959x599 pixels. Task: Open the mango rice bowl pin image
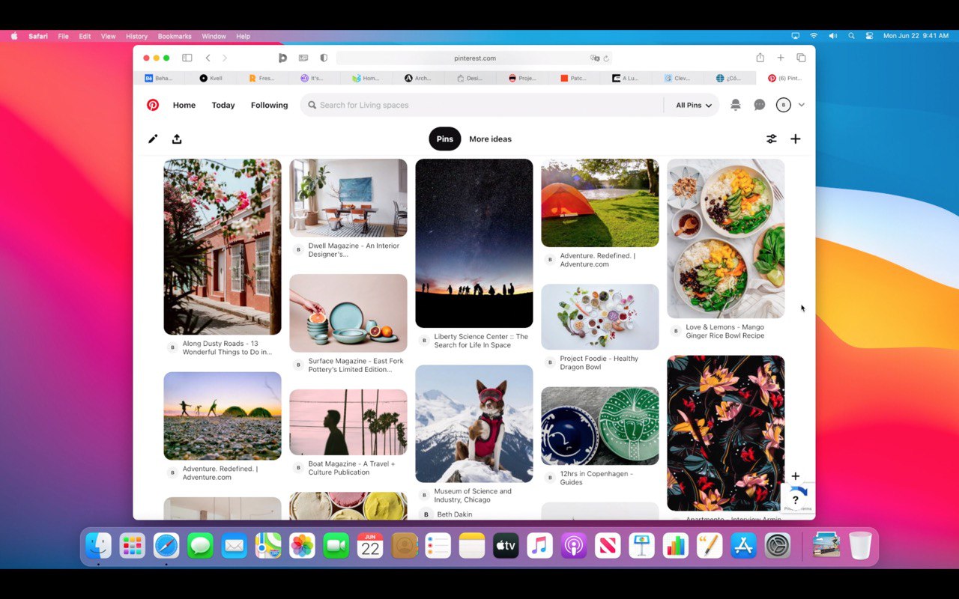(x=726, y=238)
